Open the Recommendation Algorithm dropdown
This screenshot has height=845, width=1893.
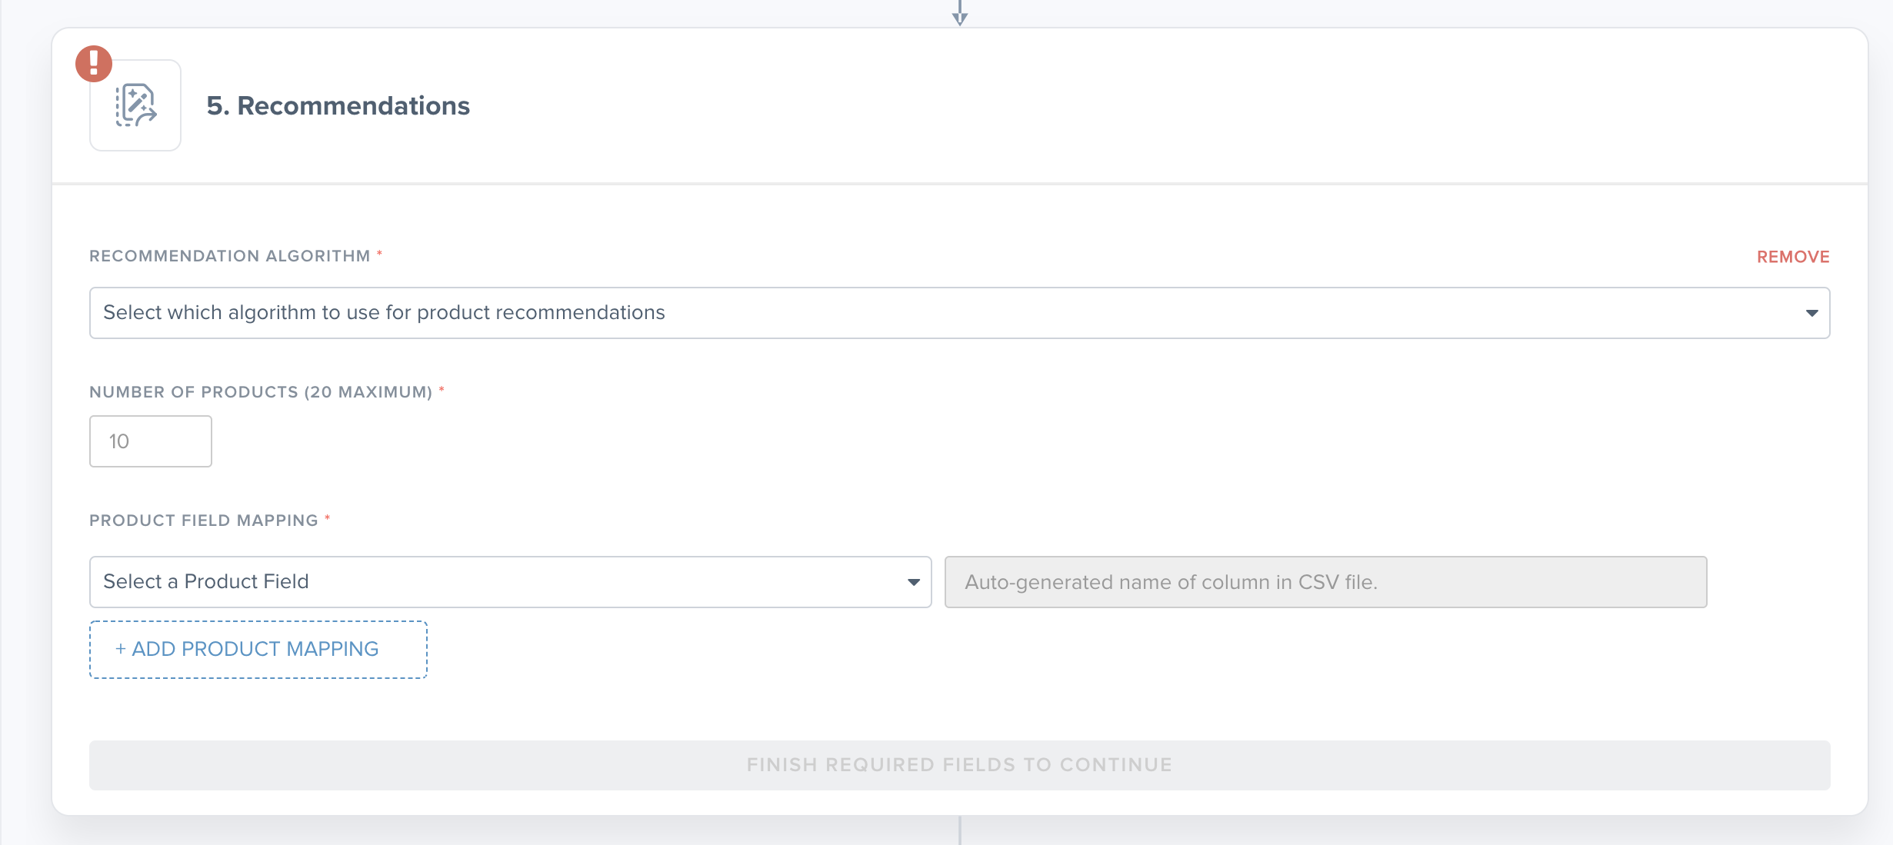coord(960,313)
